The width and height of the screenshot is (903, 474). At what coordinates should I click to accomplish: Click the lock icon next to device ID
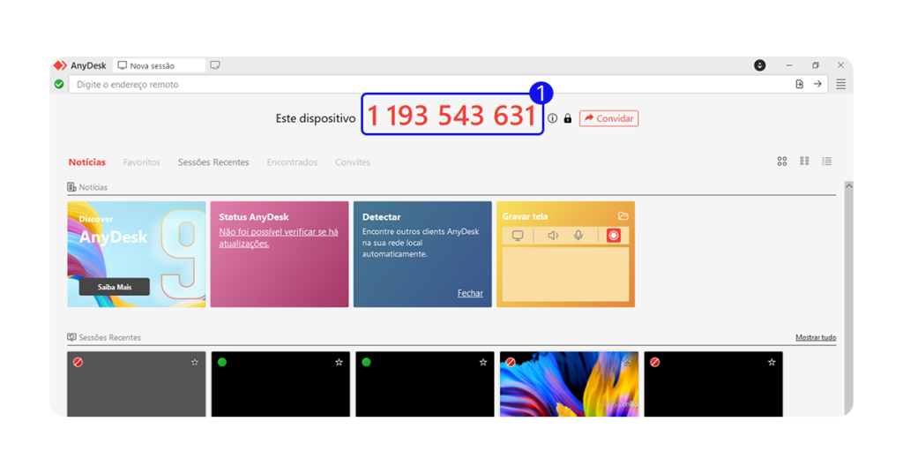click(x=567, y=118)
